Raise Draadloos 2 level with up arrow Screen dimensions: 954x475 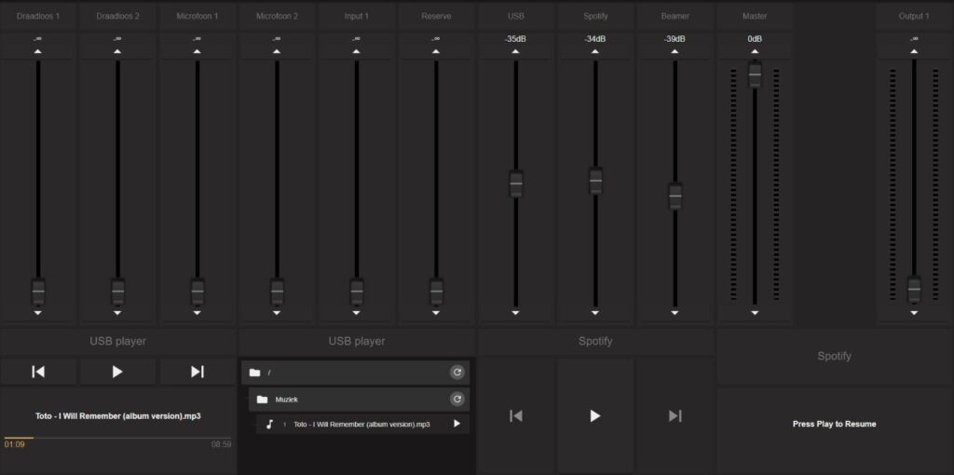(x=117, y=52)
